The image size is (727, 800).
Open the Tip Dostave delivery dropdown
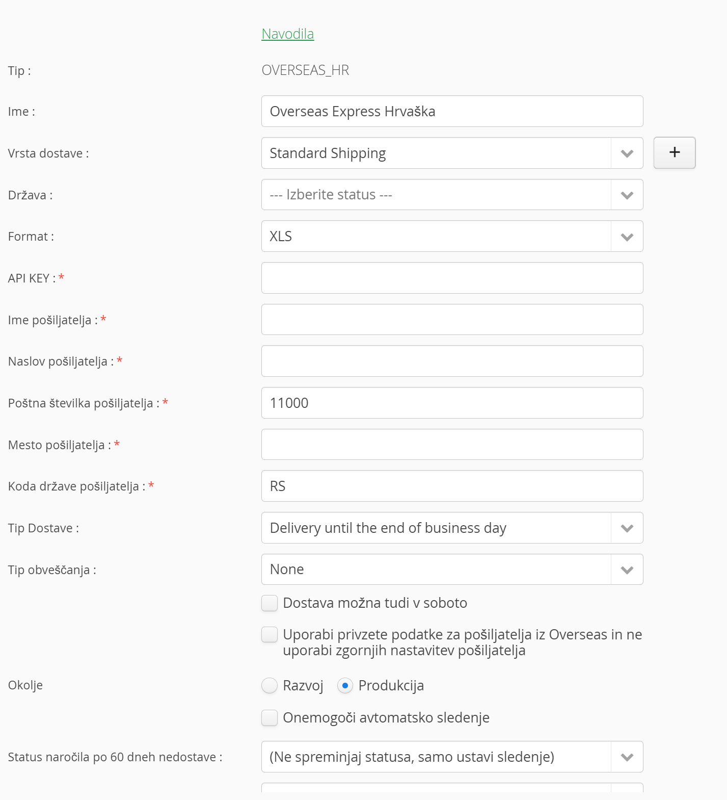tap(452, 528)
